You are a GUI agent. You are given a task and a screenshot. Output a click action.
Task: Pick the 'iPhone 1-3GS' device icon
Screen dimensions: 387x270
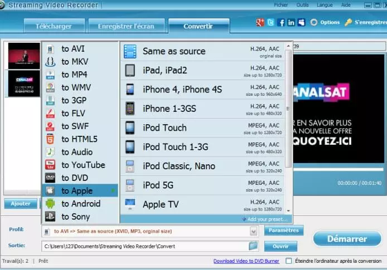tap(130, 109)
